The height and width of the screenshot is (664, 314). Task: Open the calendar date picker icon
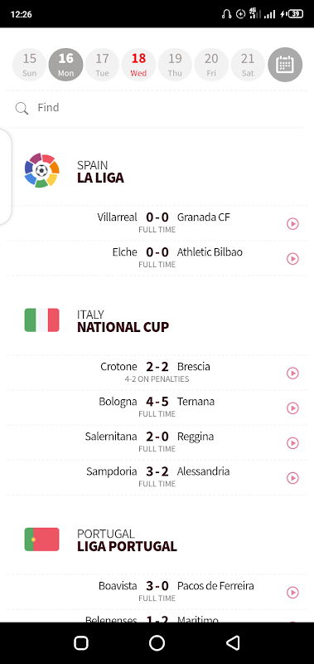point(285,65)
